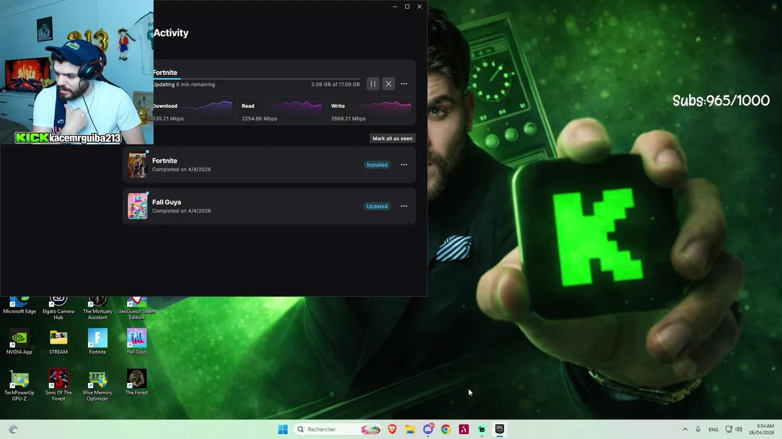This screenshot has height=439, width=782.
Task: Click '2.09 GB of 17.09 GB' text
Action: 335,85
